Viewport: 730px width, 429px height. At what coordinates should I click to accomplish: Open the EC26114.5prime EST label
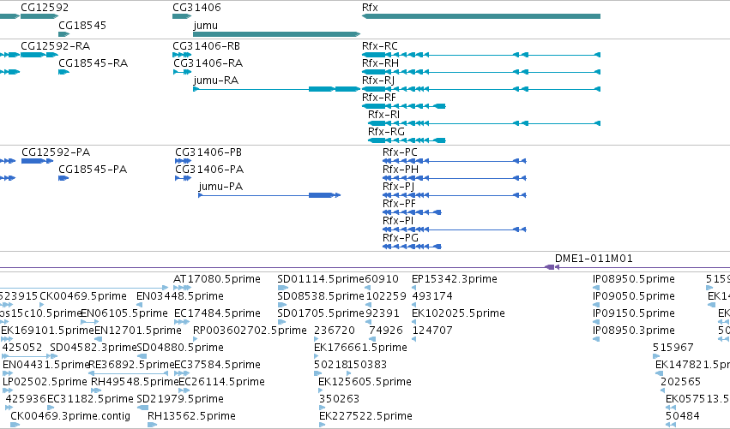(221, 383)
